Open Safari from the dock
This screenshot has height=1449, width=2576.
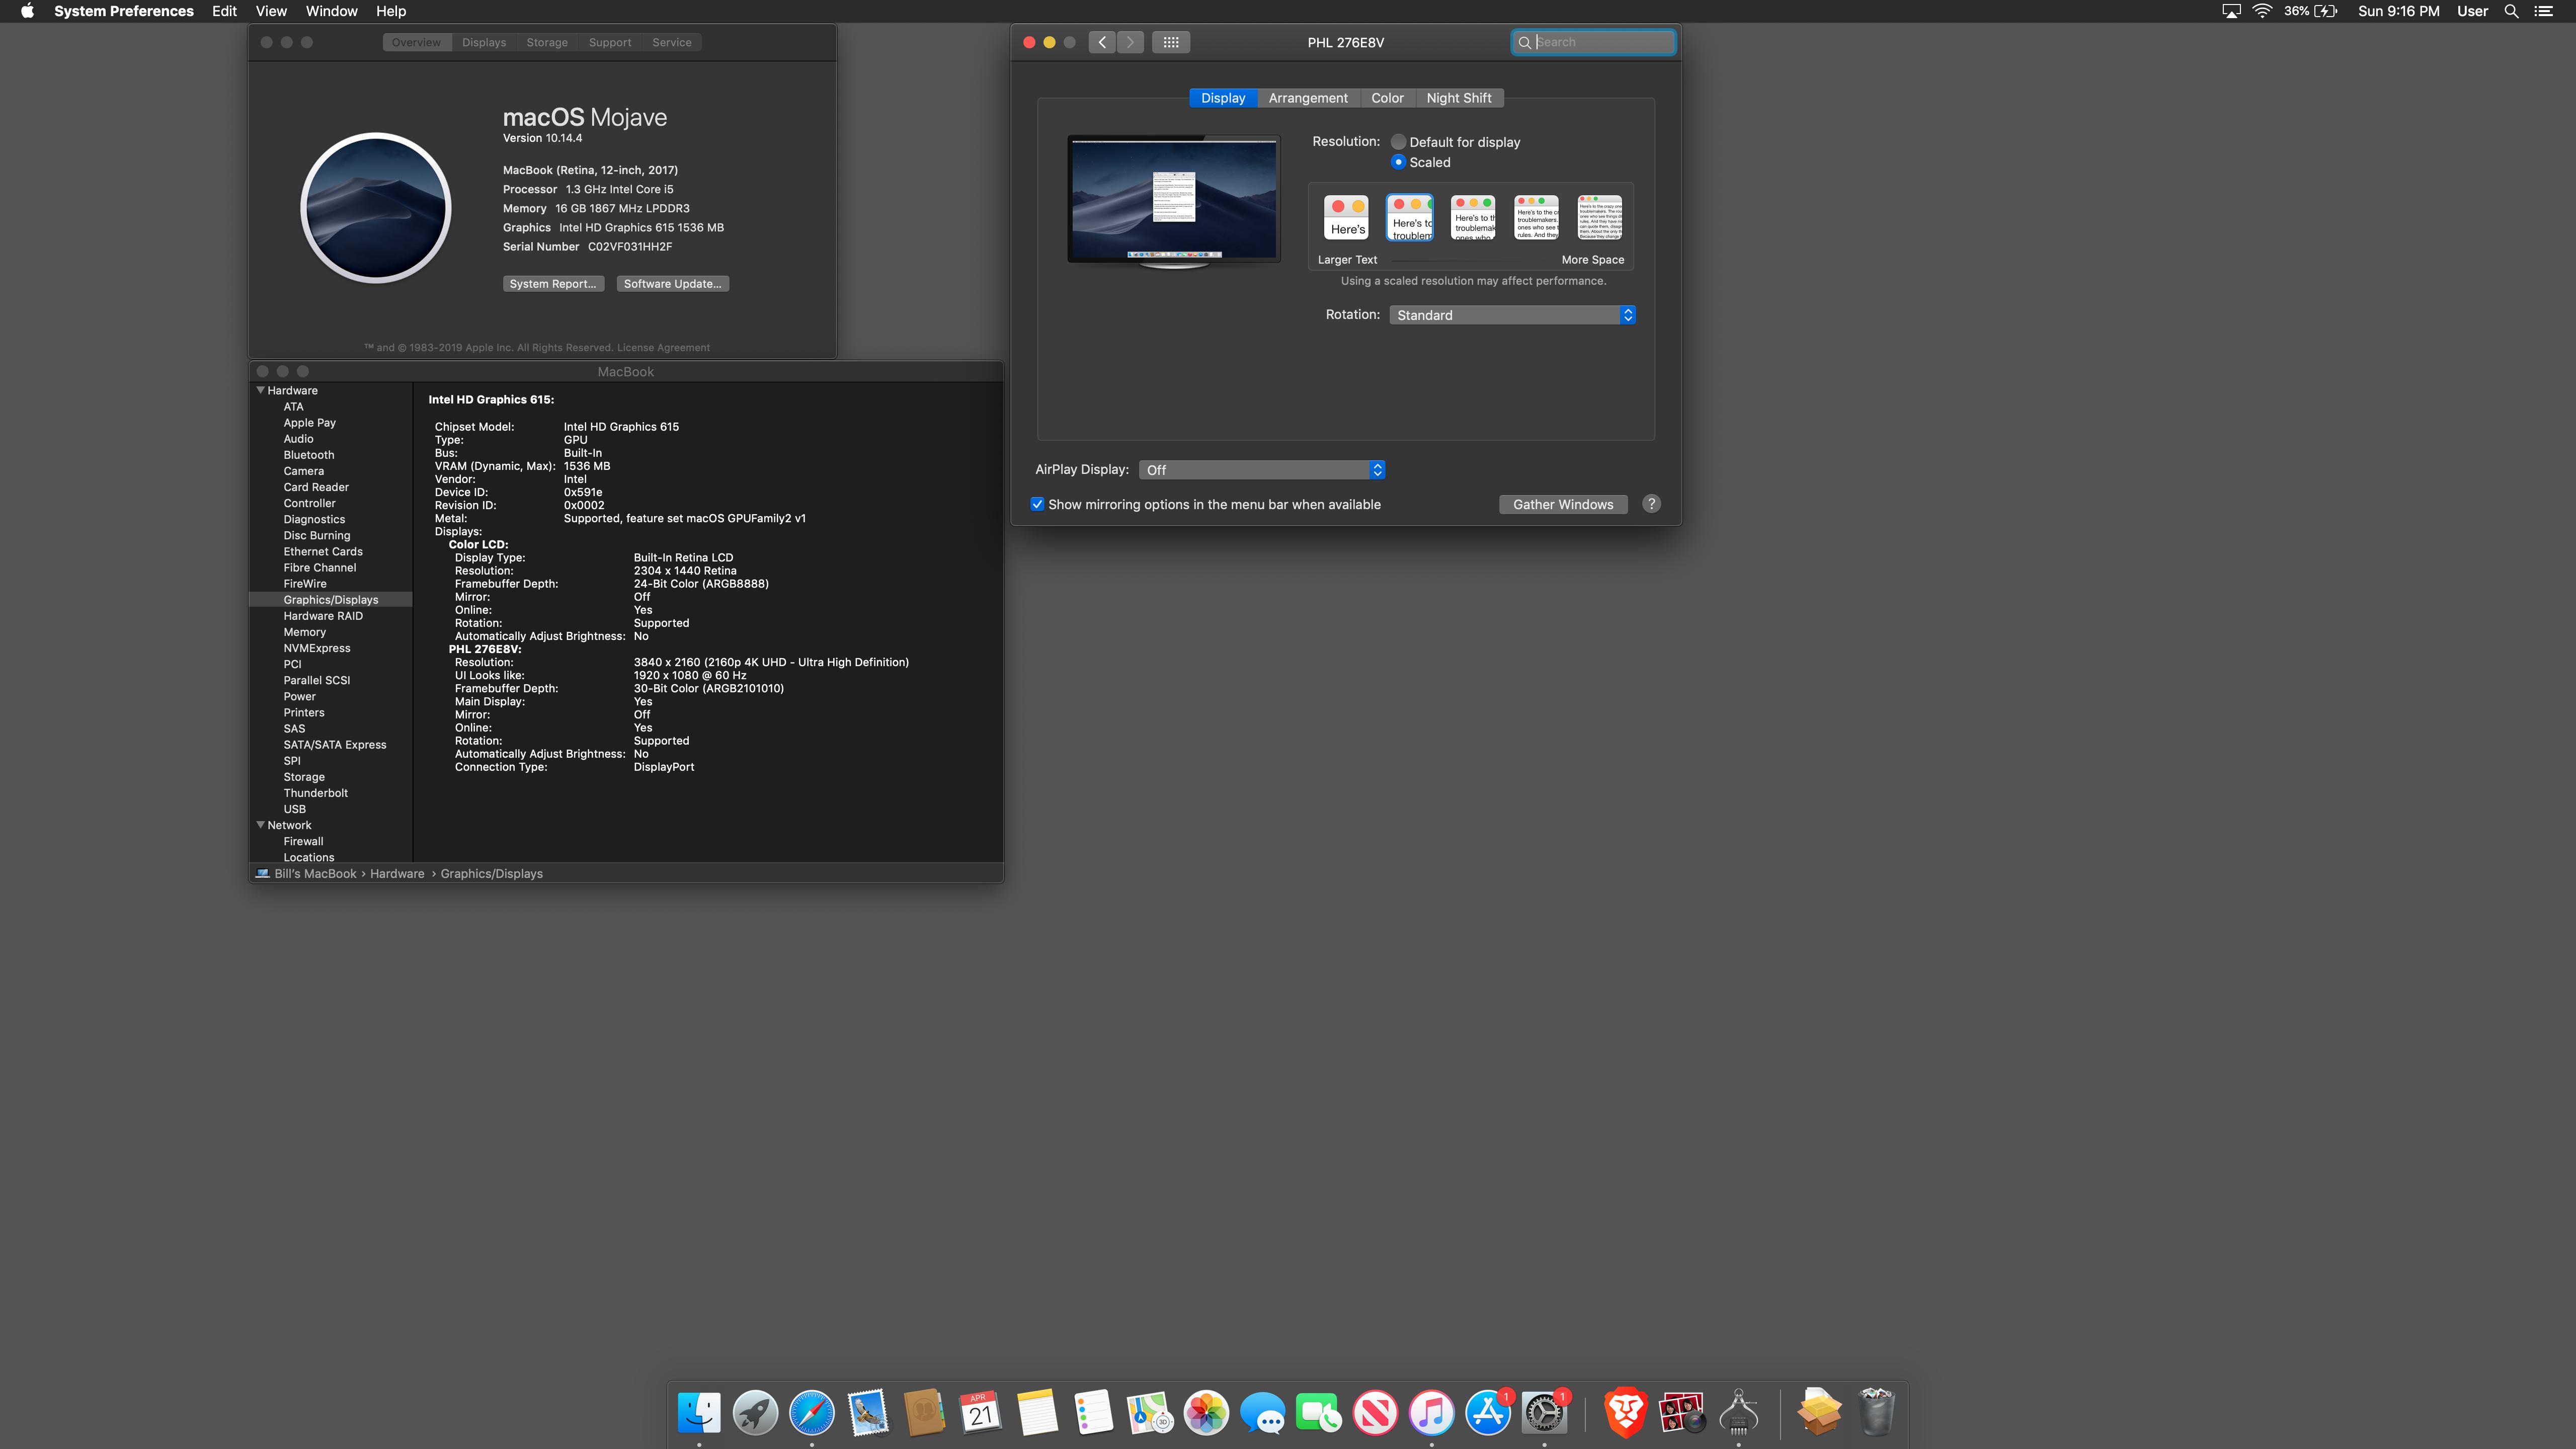pos(811,1413)
